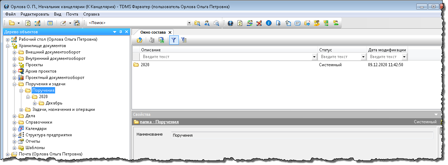Viewport: 448px width, 165px height.
Task: Toggle pin on Дерево объектов panel
Action: (x=121, y=32)
